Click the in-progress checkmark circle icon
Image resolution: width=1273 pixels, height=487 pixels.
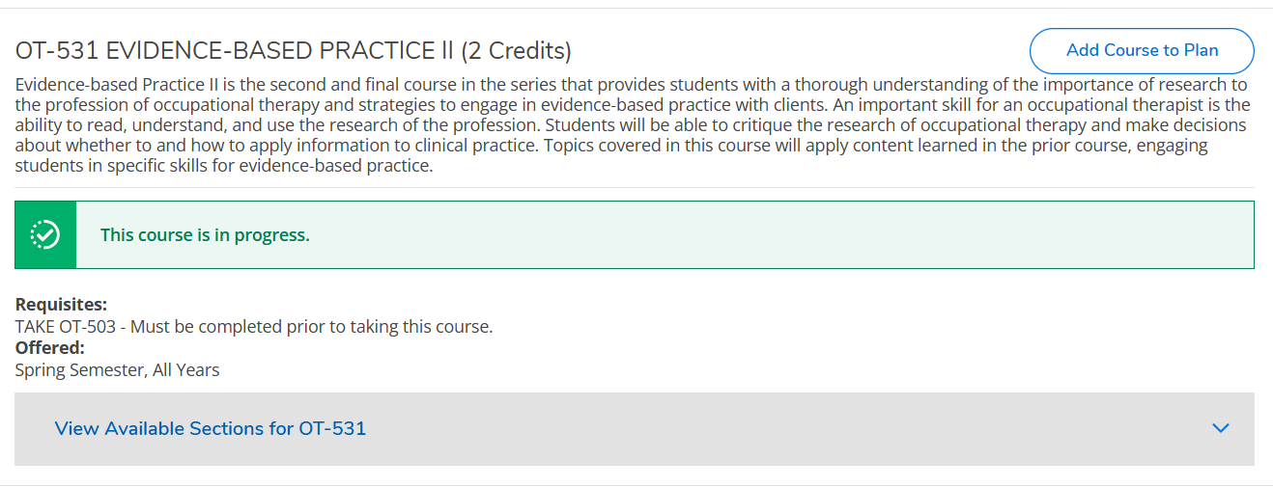(45, 234)
